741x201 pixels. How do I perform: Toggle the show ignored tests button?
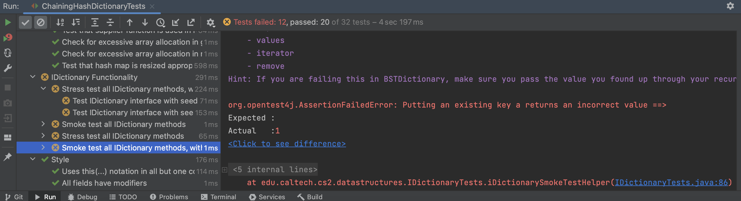click(x=41, y=22)
